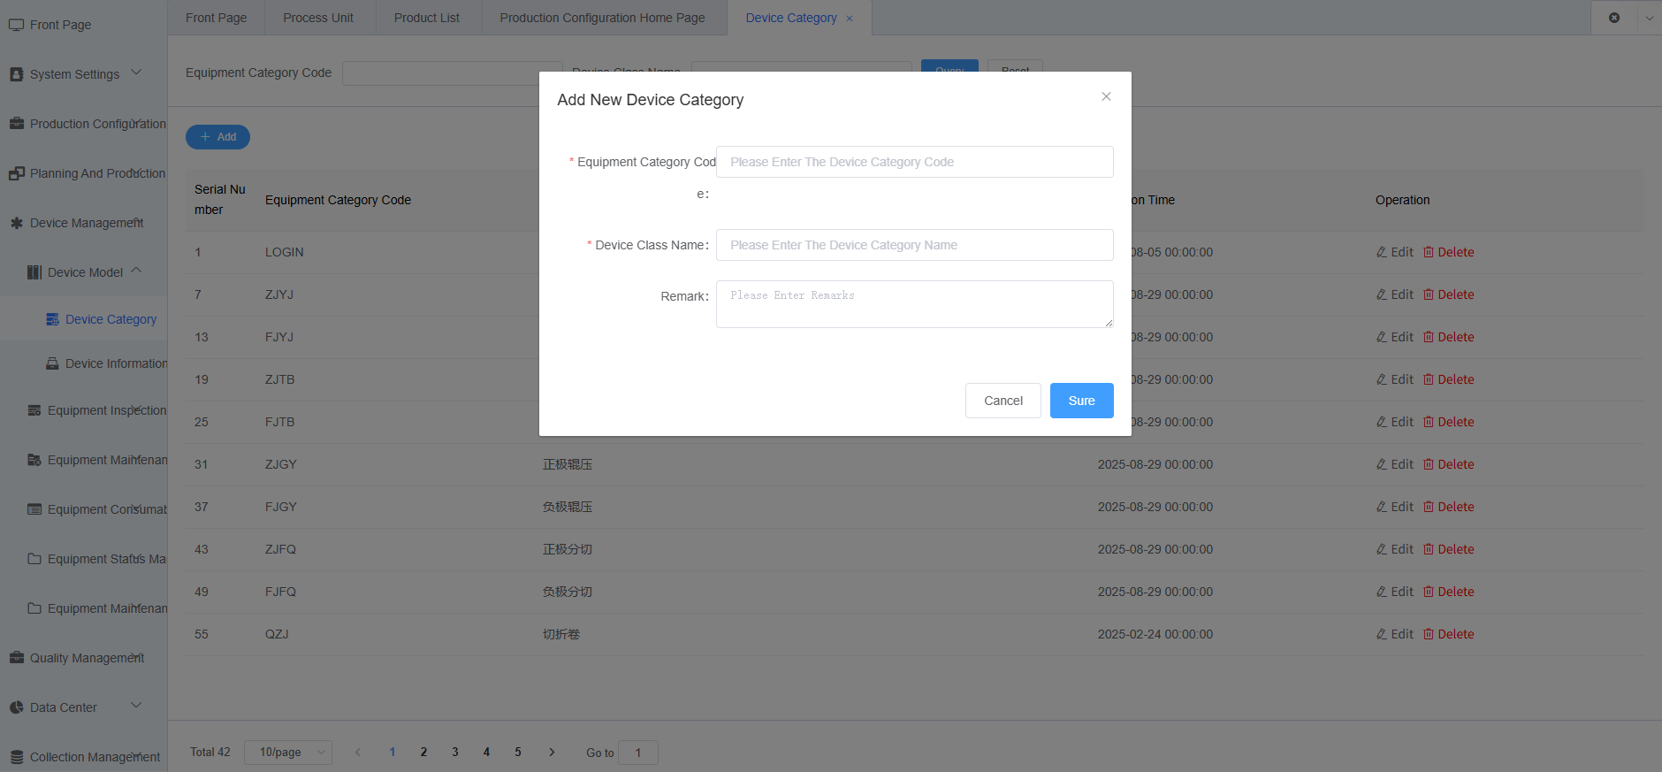The width and height of the screenshot is (1662, 772).
Task: Go to pagination page 2
Action: click(423, 753)
